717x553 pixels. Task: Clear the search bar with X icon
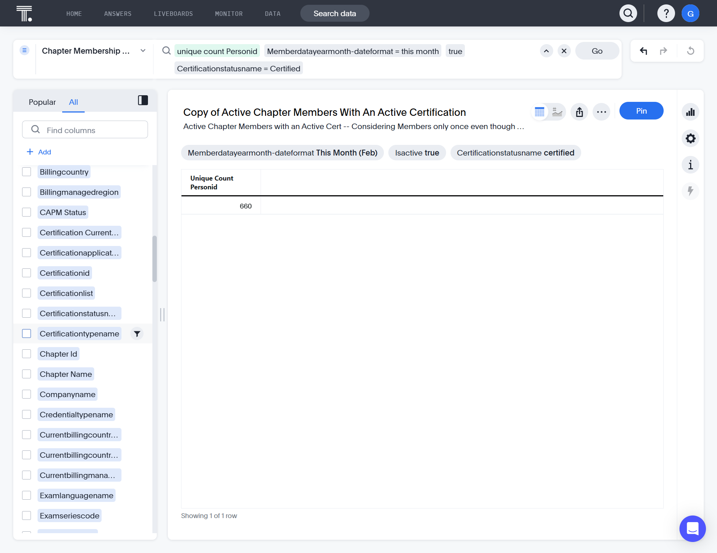(x=564, y=51)
